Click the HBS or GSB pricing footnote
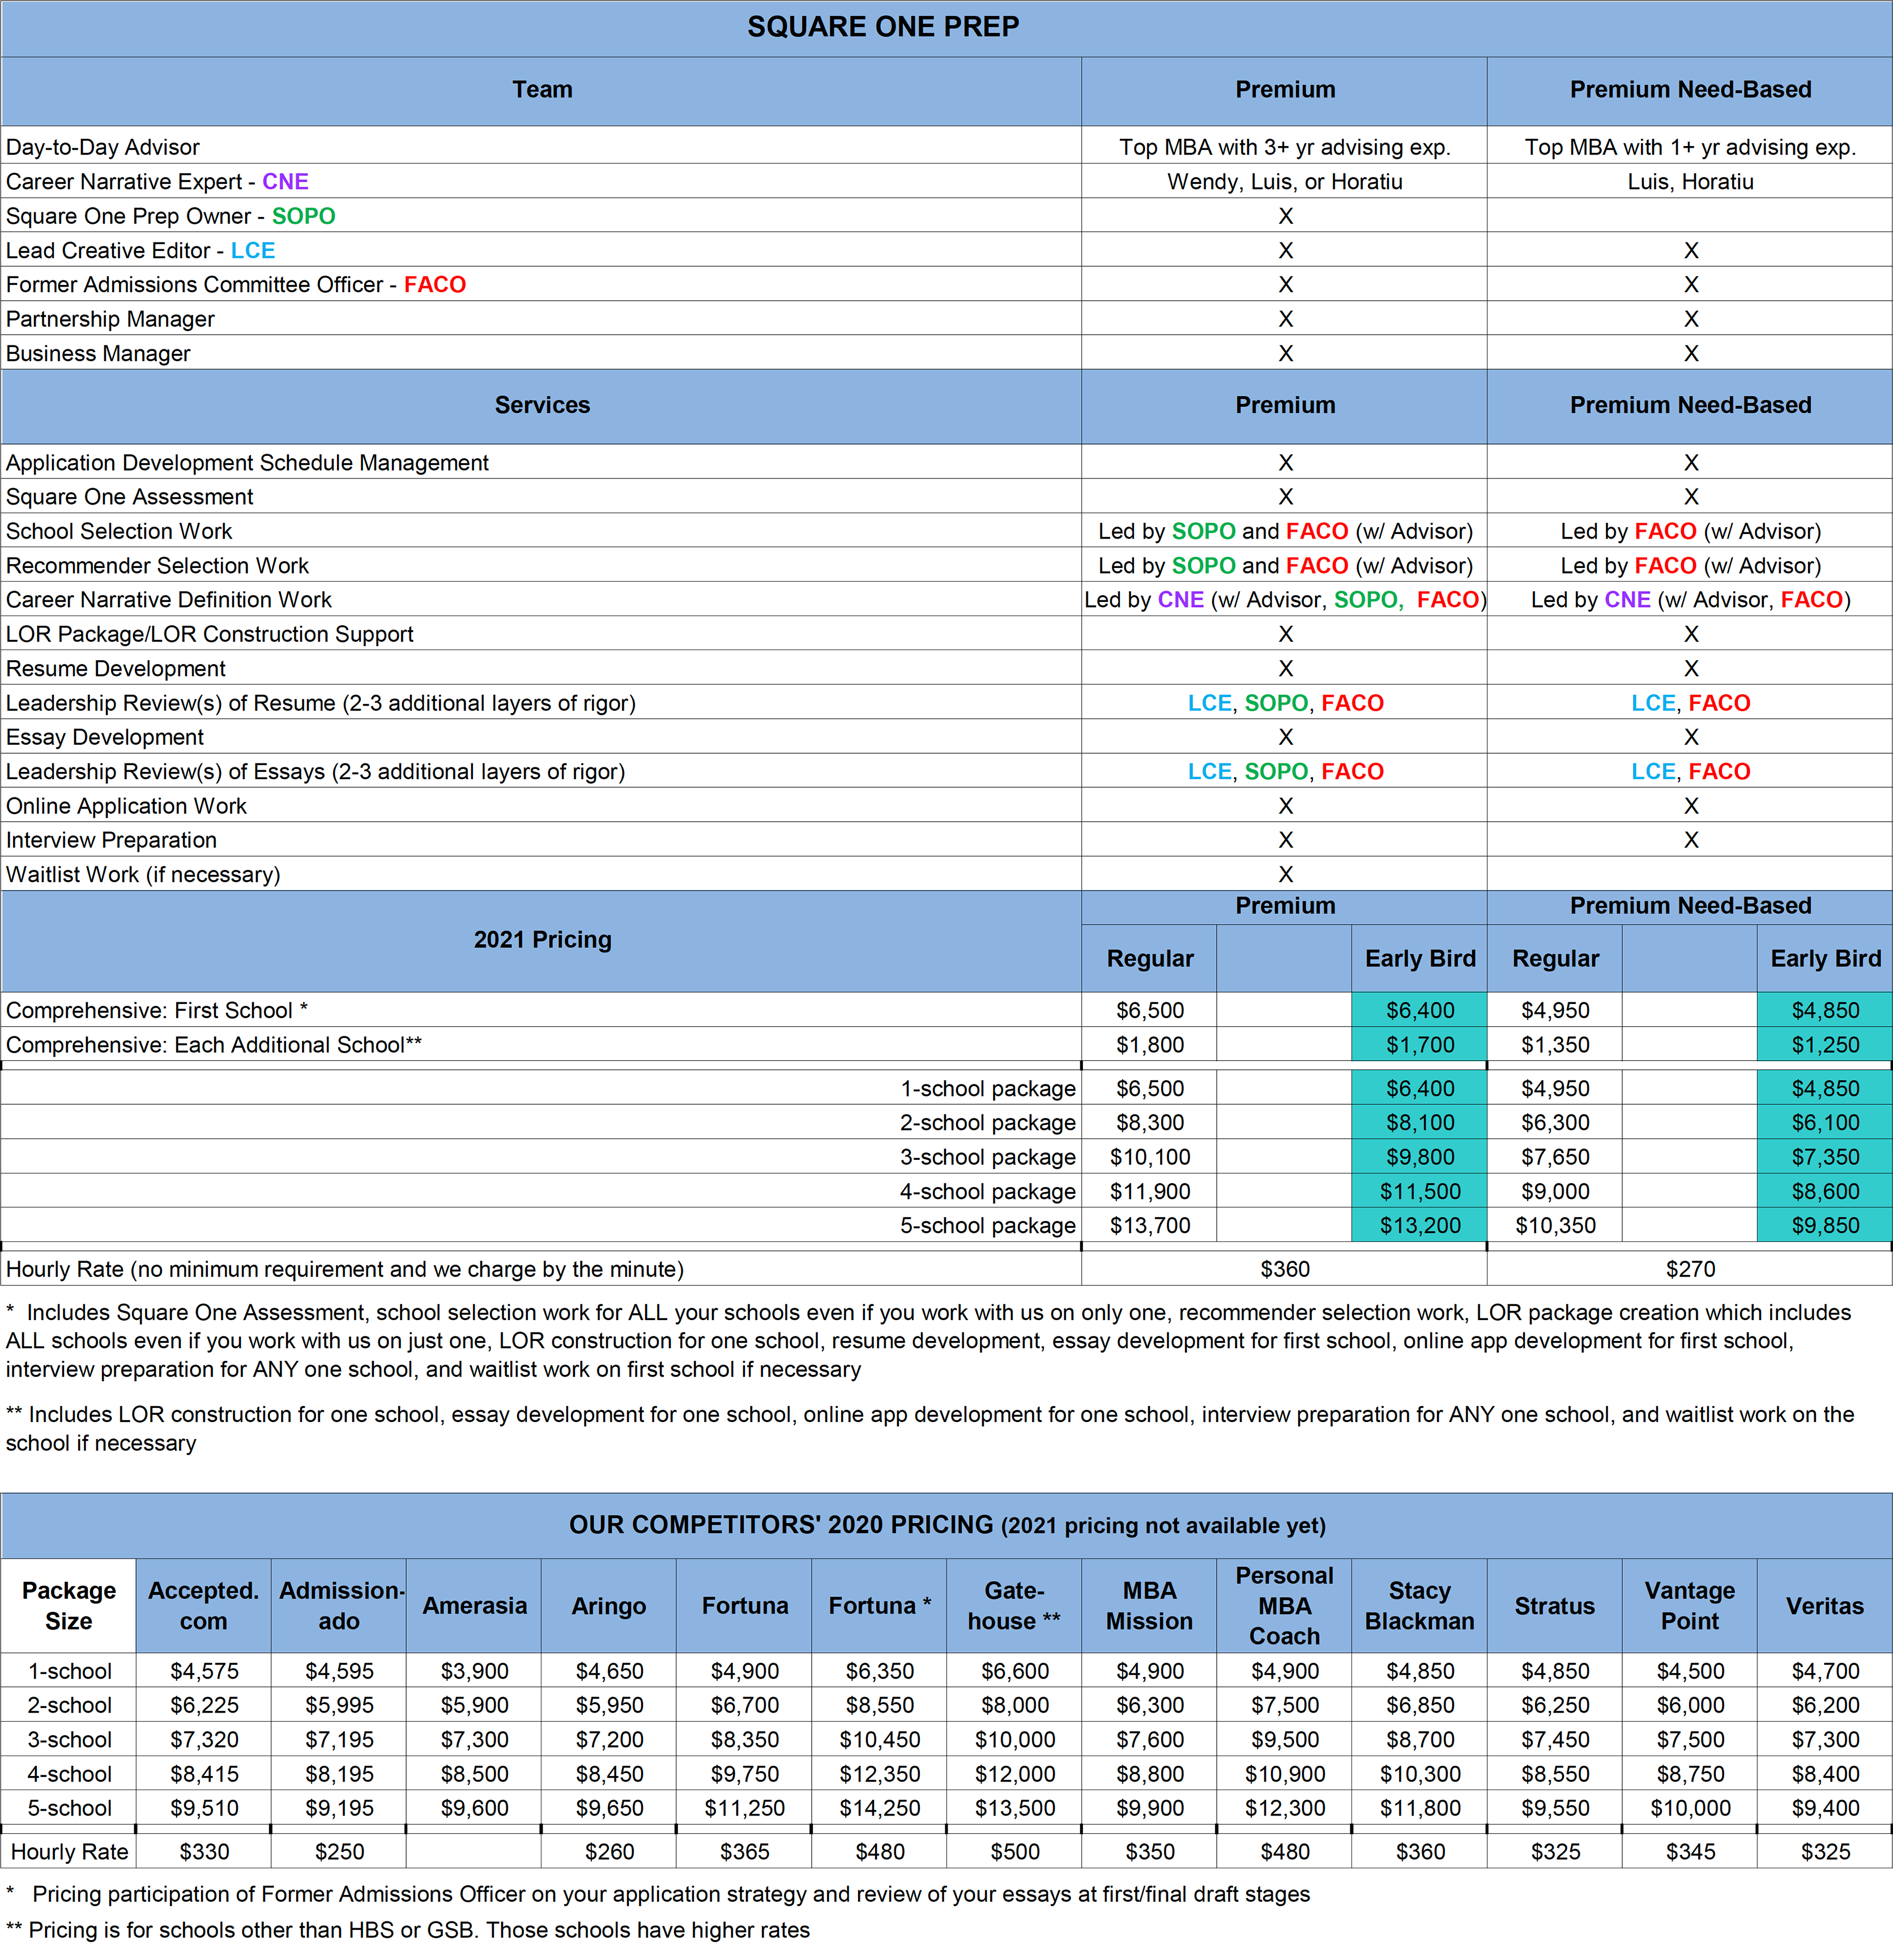Image resolution: width=1893 pixels, height=1960 pixels. coord(408,1929)
